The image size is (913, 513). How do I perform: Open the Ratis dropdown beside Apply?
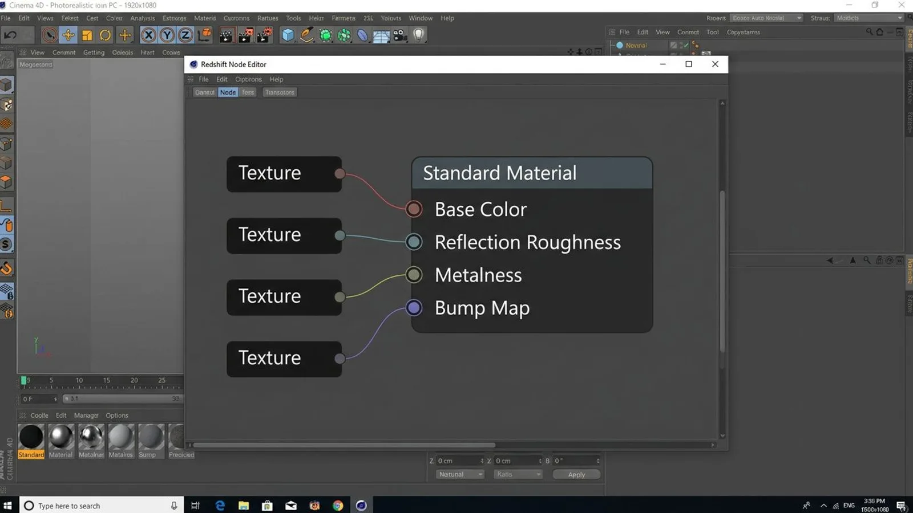[518, 474]
